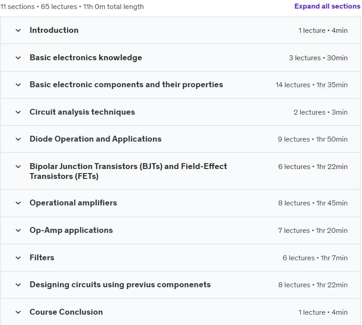Image resolution: width=362 pixels, height=325 pixels.
Task: Select Basic electronic components and their properties
Action: coord(126,85)
